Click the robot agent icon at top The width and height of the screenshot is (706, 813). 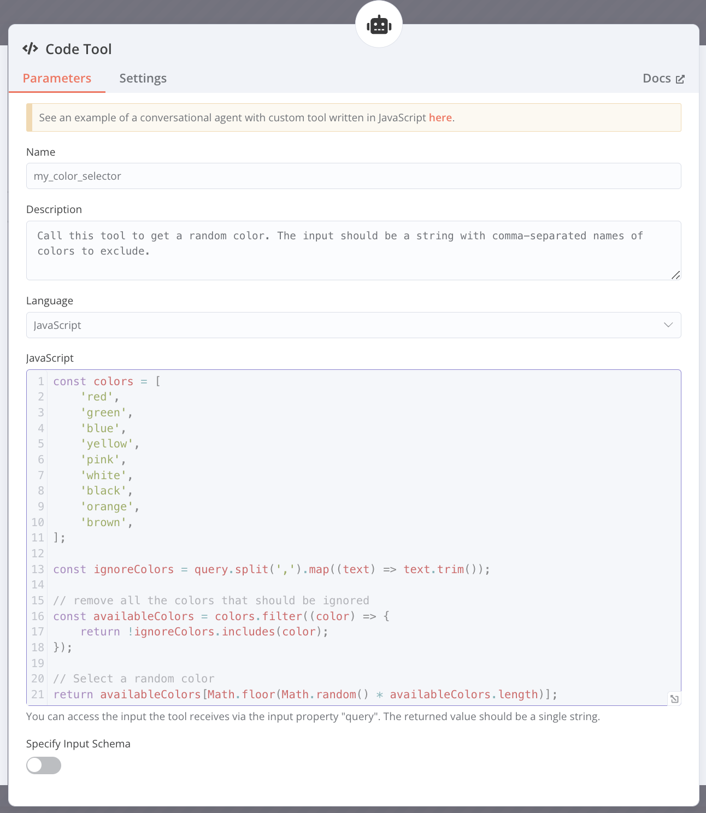[379, 25]
